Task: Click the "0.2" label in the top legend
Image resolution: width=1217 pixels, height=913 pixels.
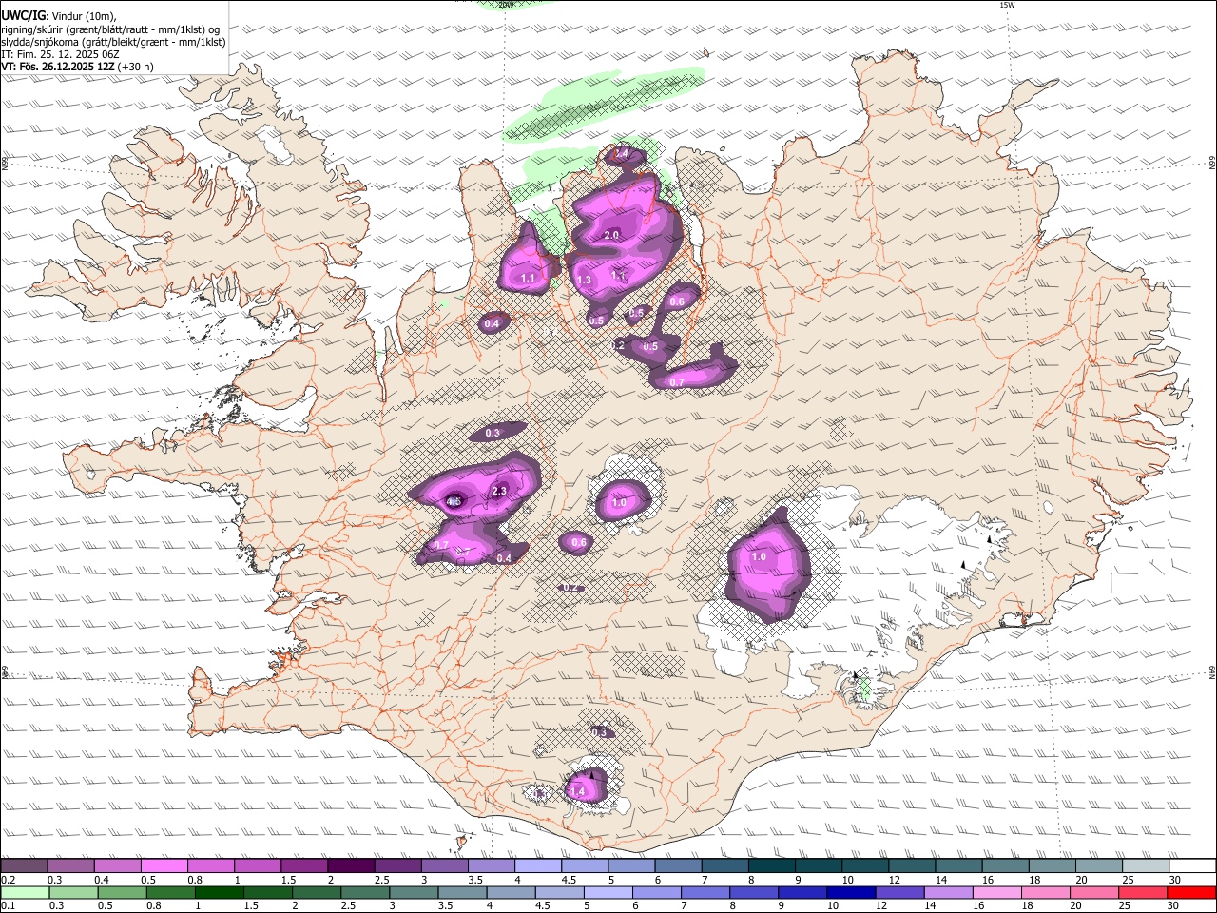Action: [x=9, y=880]
